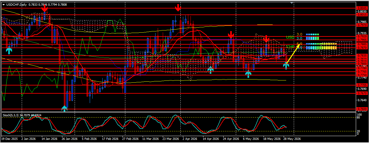369x143 pixels.
Task: Click the triangle icon before USDCHF,Daily
Action: coord(3,4)
